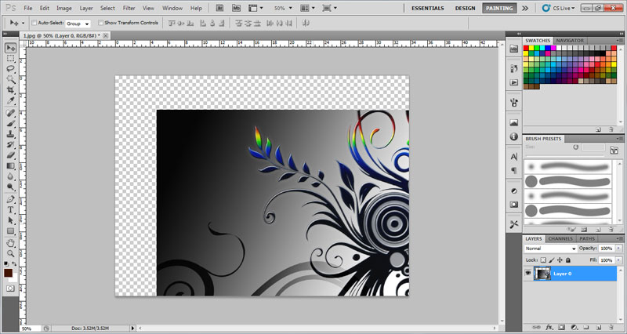
Task: Click the foreground color swatch
Action: [x=8, y=273]
